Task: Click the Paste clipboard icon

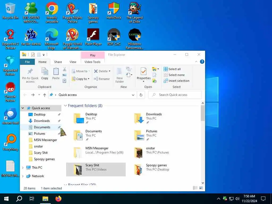Action: point(56,71)
